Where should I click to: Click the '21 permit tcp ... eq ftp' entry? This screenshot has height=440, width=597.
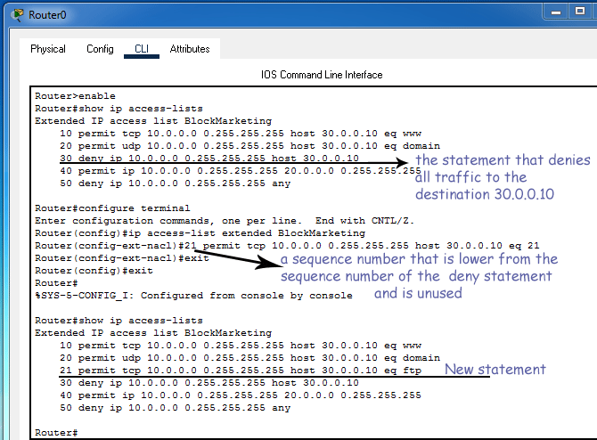(x=241, y=371)
